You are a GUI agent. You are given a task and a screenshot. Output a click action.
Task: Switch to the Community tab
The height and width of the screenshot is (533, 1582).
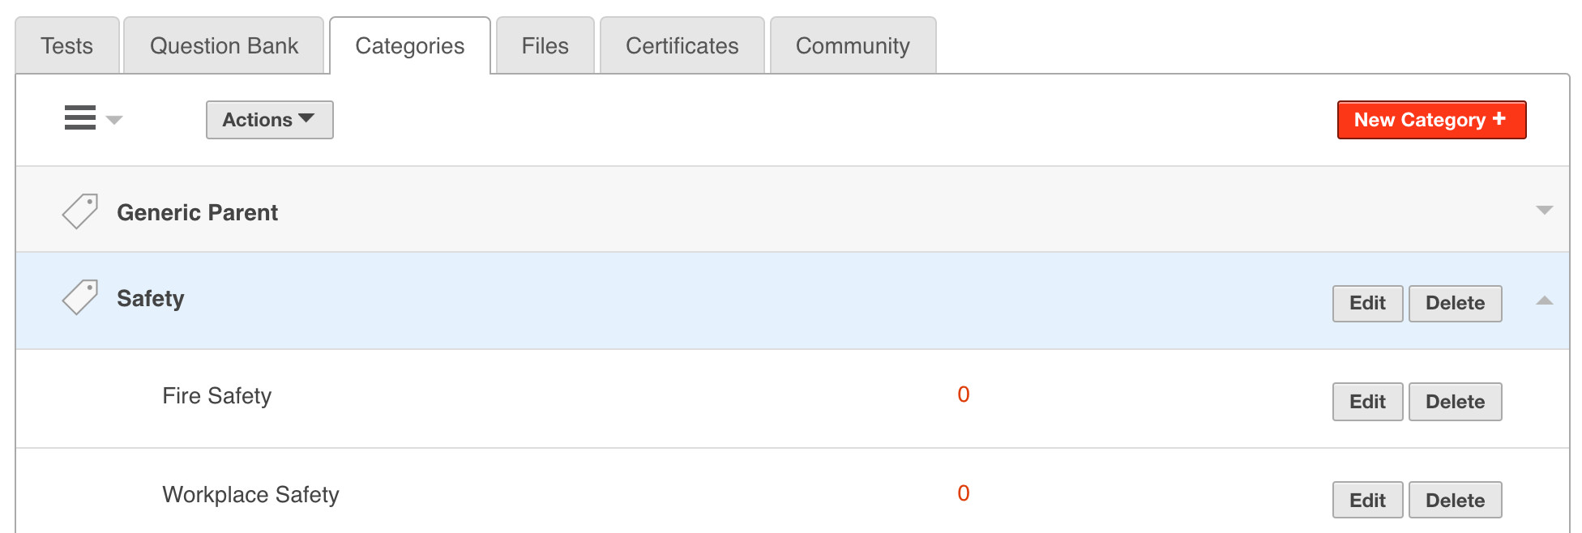click(853, 46)
